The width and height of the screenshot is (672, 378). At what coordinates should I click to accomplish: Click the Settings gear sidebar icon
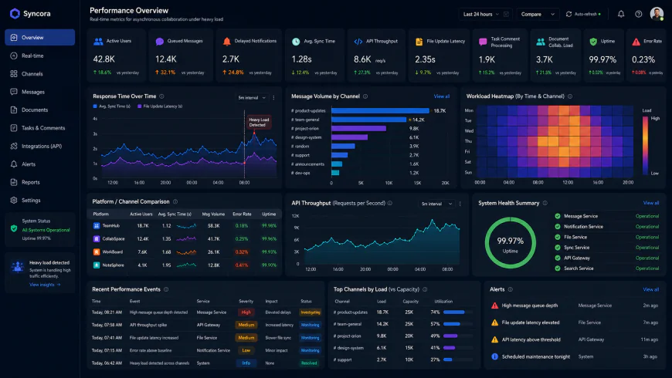point(14,200)
